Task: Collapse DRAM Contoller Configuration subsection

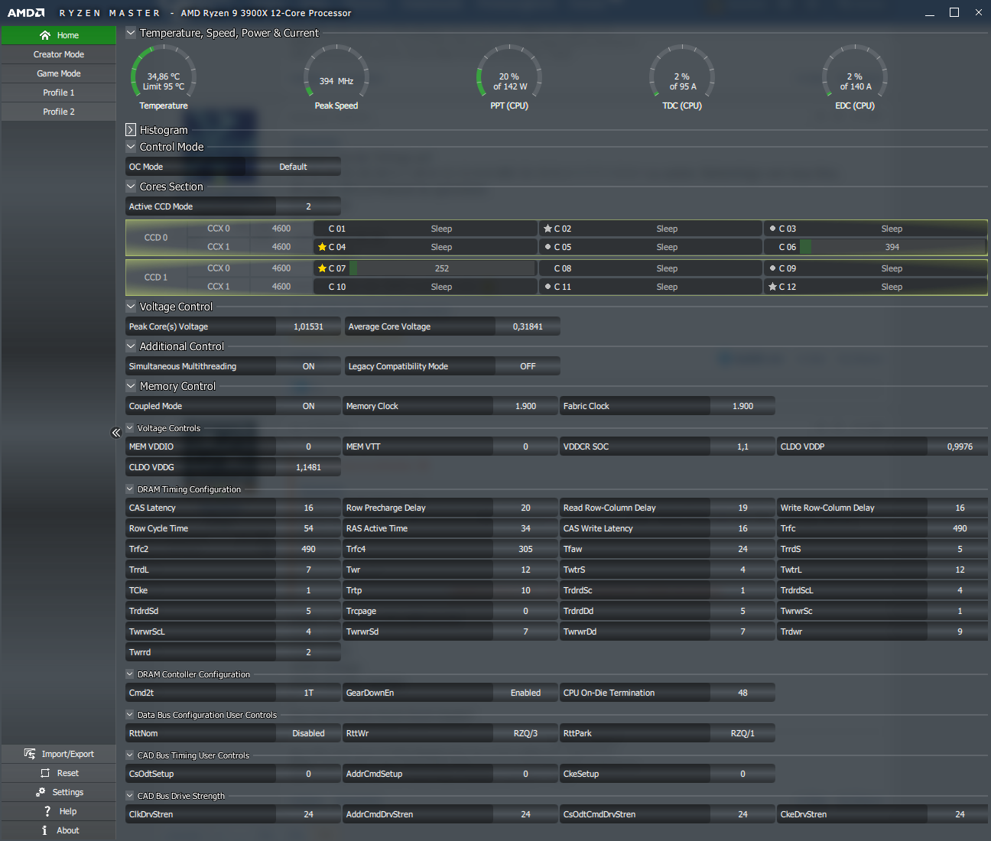Action: tap(130, 674)
